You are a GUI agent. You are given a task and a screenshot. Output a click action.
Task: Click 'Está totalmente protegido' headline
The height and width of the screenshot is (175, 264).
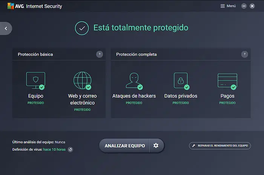pyautogui.click(x=141, y=28)
